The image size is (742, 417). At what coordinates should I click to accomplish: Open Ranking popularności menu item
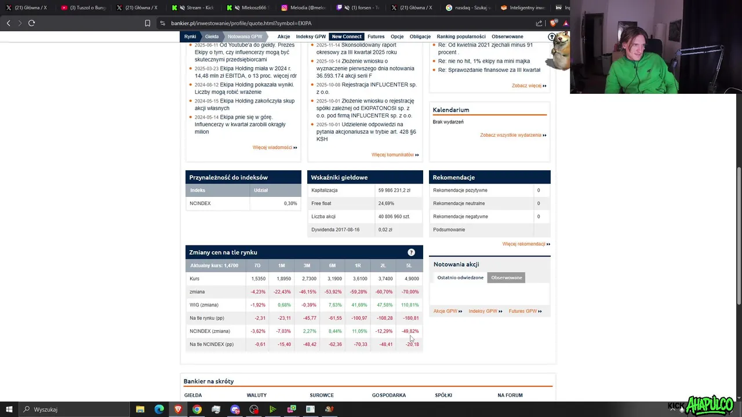[x=461, y=36]
